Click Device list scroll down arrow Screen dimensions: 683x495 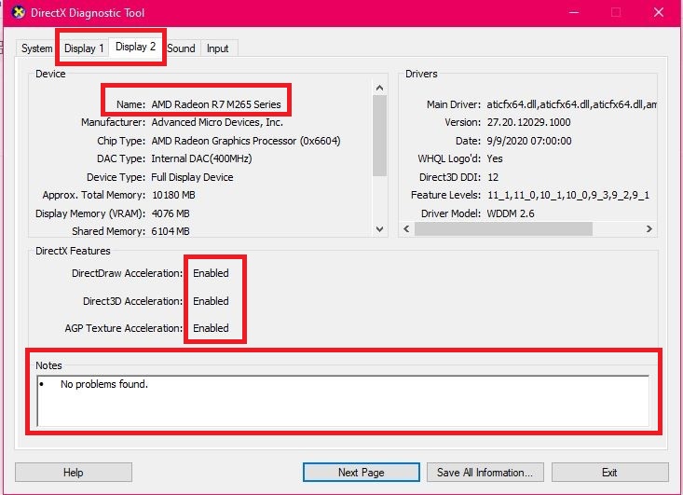coord(379,229)
